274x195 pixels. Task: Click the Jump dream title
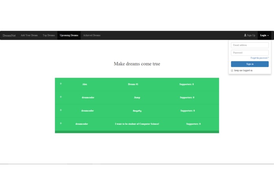click(137, 97)
